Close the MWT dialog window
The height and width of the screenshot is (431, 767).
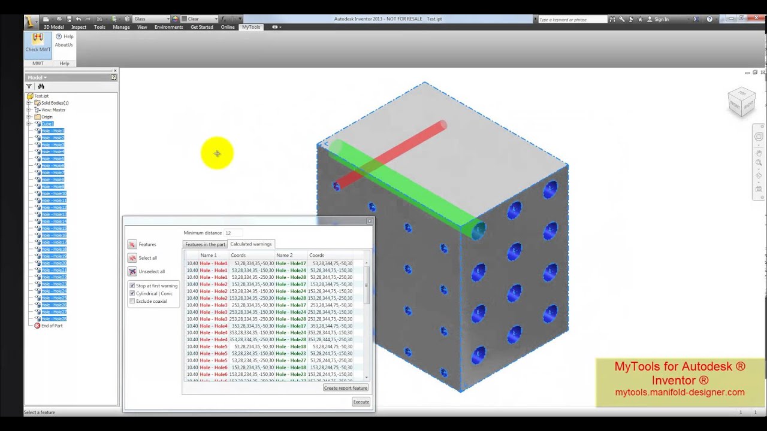click(x=369, y=221)
